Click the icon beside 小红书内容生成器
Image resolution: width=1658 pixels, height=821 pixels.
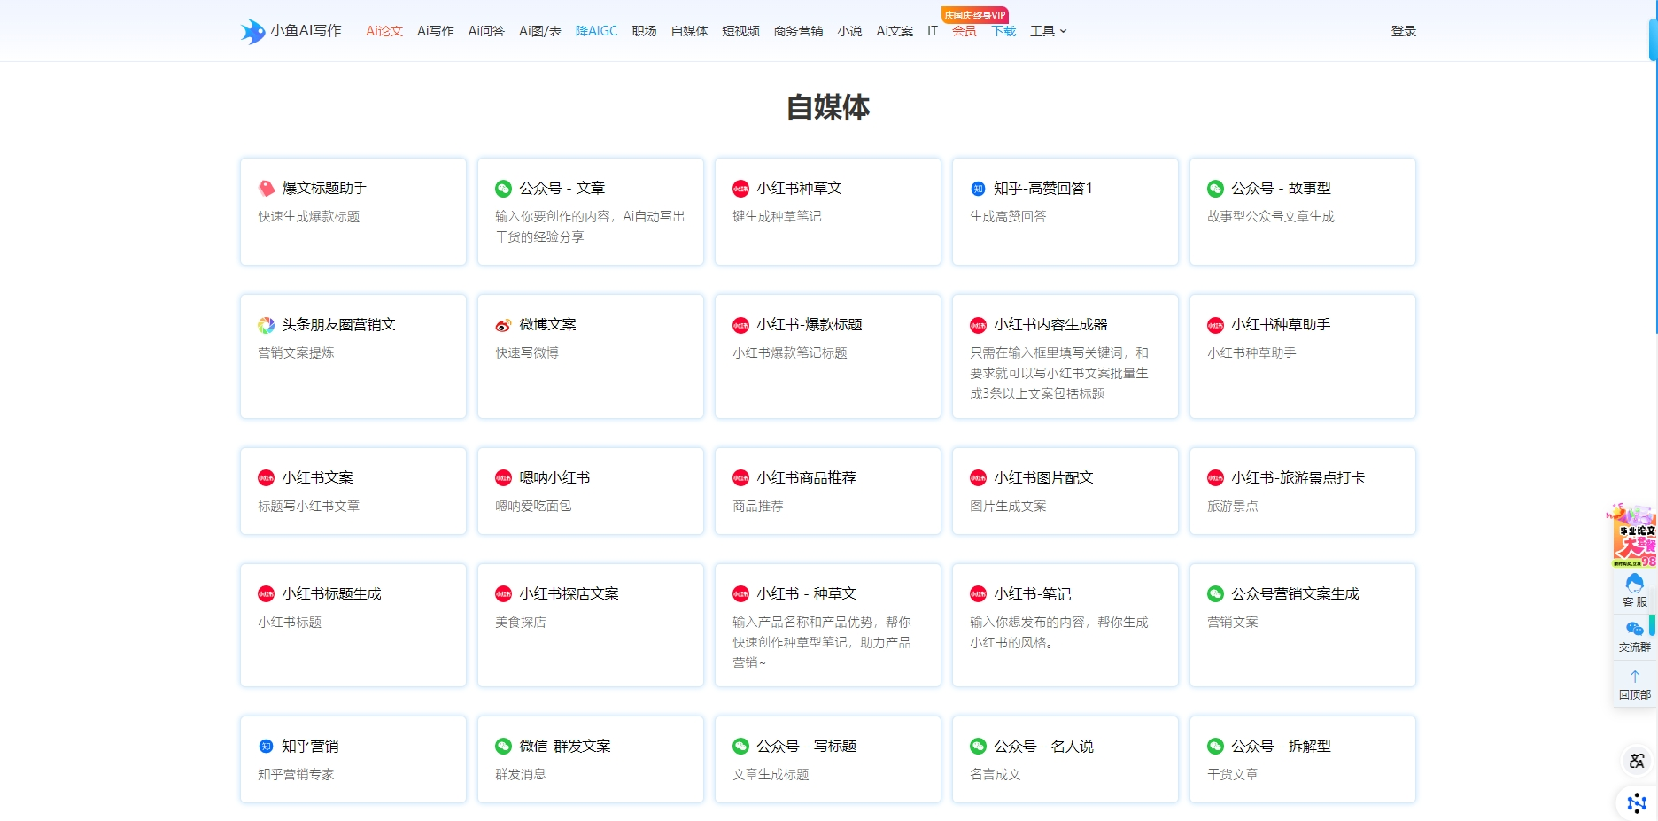978,325
